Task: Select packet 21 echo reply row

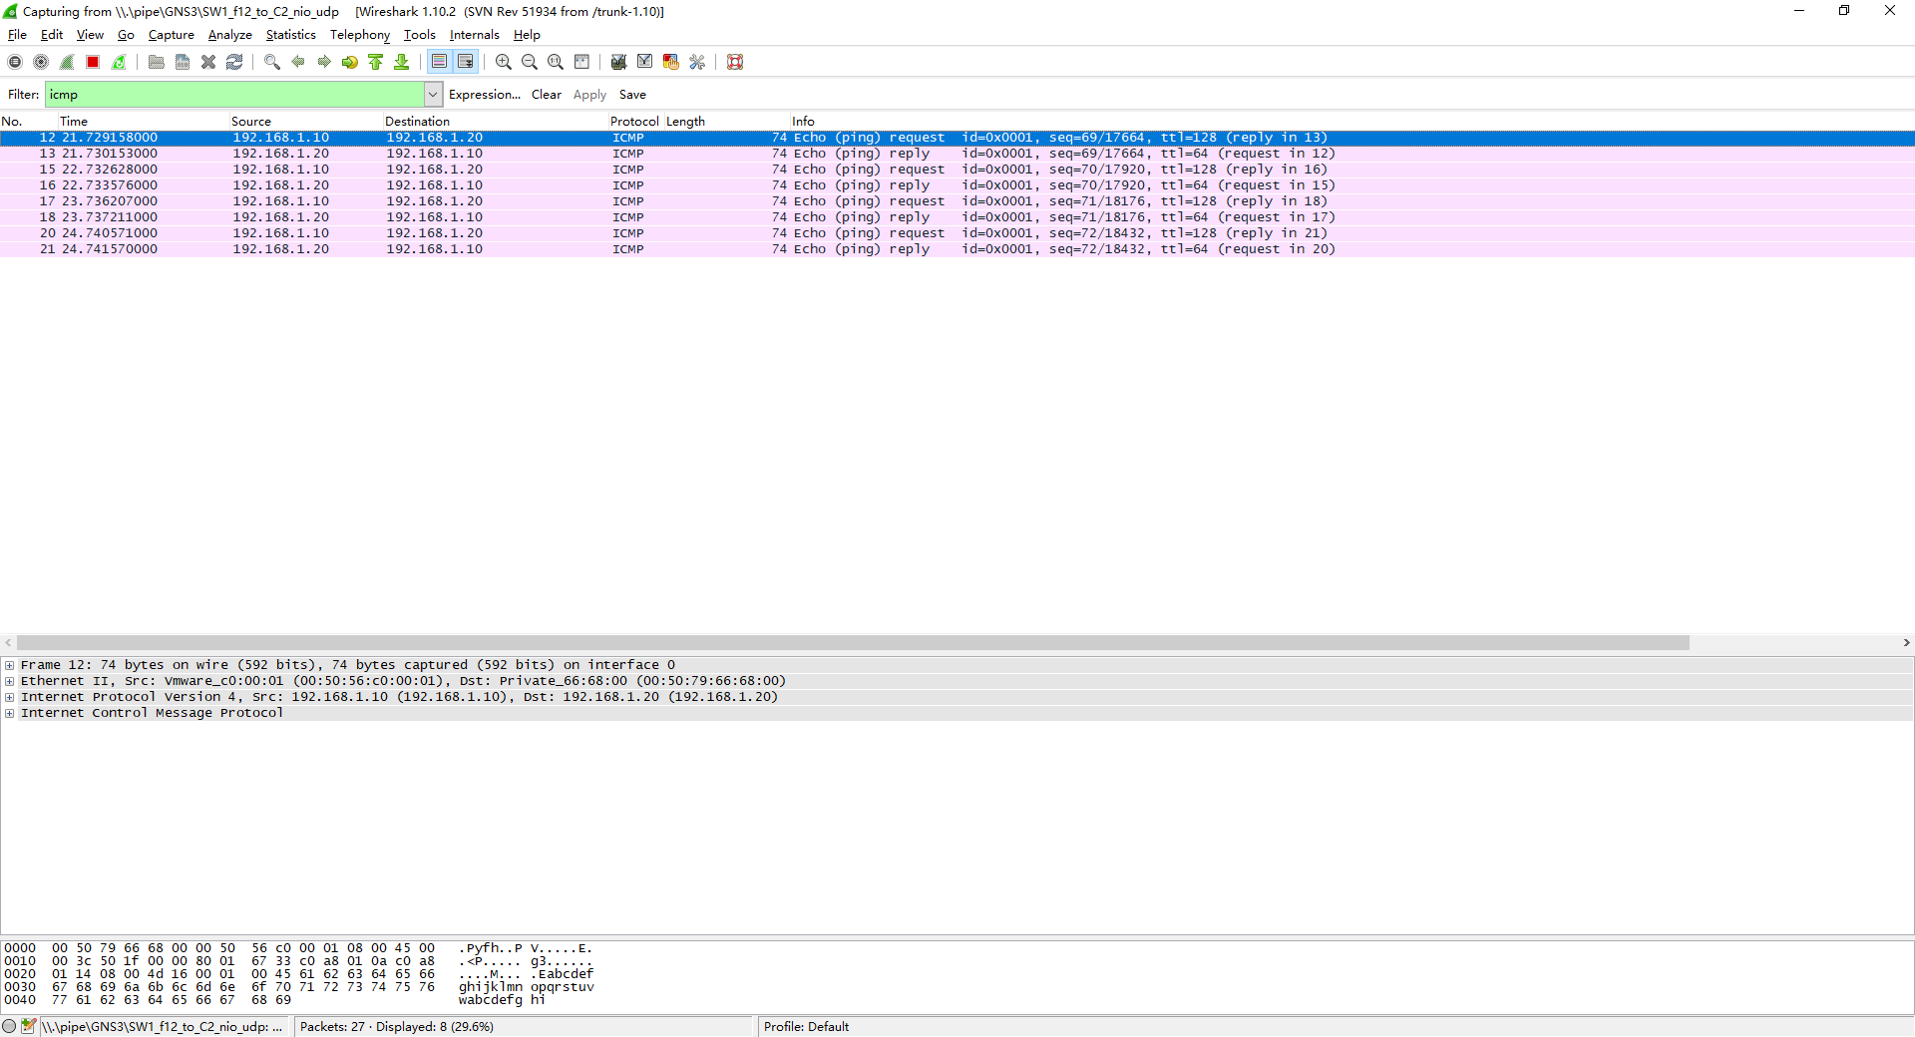Action: pos(957,249)
